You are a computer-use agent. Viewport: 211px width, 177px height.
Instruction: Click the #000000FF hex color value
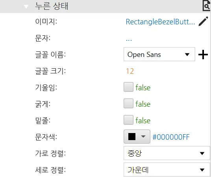171,137
